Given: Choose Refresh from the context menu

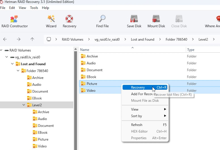Looking at the screenshot, I should point(145,125).
